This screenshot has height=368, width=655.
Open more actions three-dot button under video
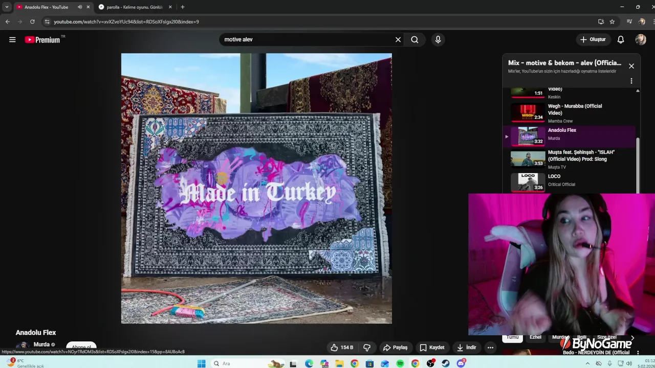point(490,348)
